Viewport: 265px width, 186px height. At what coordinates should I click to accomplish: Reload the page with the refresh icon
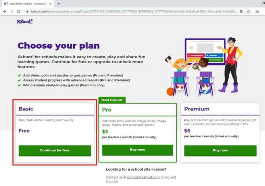(x=19, y=11)
